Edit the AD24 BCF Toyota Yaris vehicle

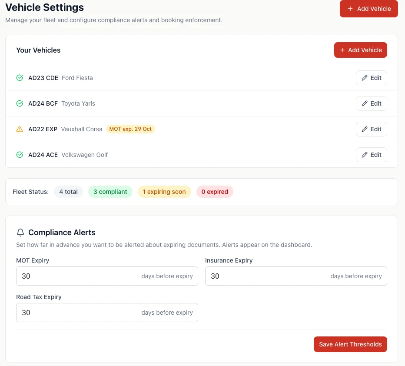[371, 103]
